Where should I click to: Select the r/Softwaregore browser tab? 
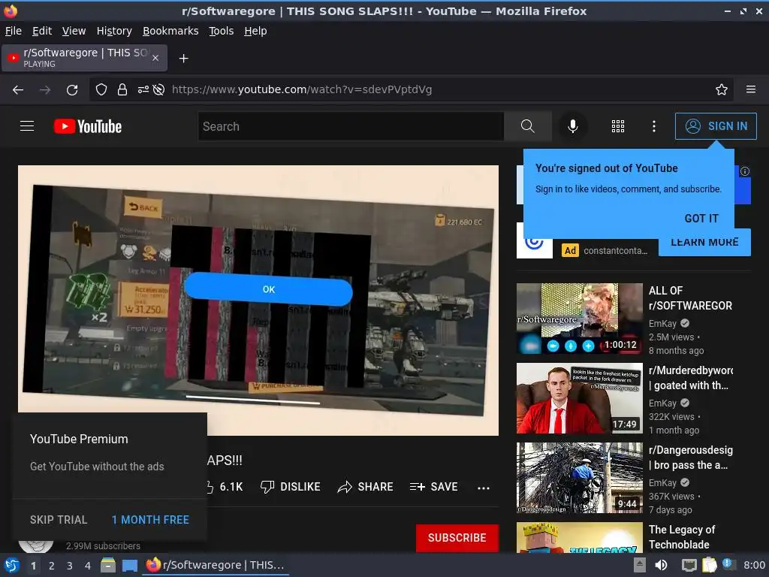coord(84,58)
